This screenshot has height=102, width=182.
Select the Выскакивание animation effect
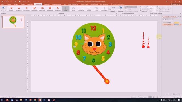point(58,9)
